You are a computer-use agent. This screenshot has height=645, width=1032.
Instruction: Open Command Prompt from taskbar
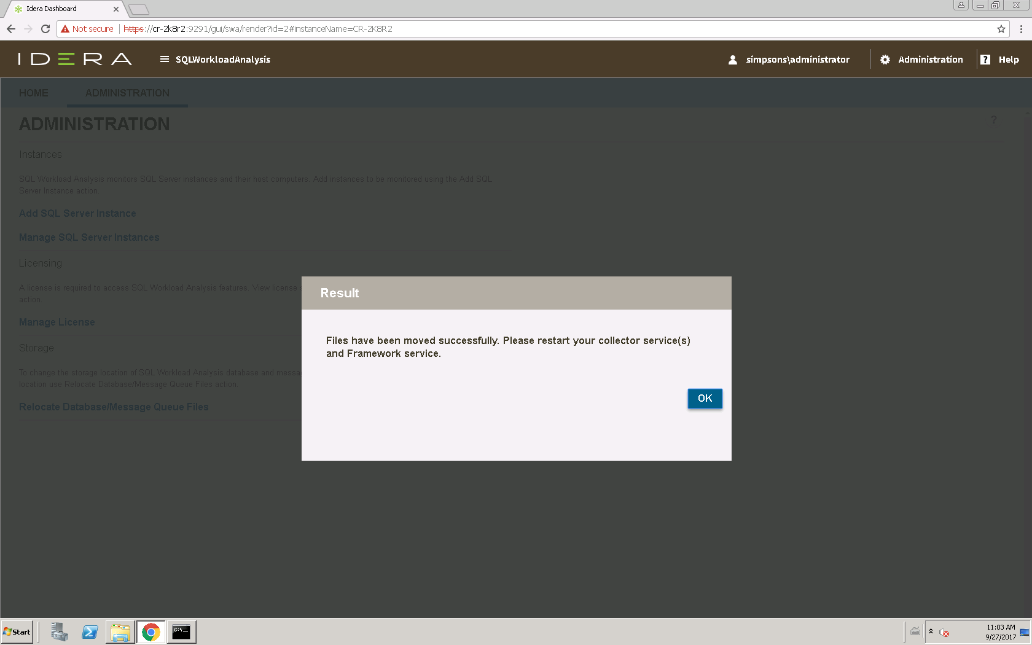click(x=181, y=632)
